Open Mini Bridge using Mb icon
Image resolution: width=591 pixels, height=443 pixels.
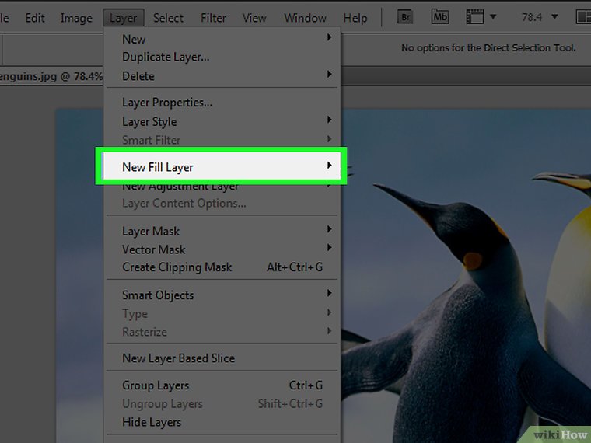(x=440, y=17)
